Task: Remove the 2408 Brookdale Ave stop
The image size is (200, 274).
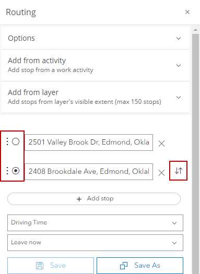Action: [161, 173]
